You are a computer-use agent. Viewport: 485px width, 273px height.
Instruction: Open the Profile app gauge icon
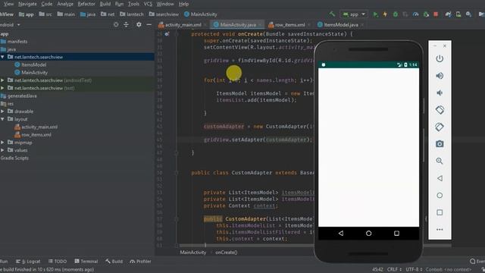tap(415, 14)
